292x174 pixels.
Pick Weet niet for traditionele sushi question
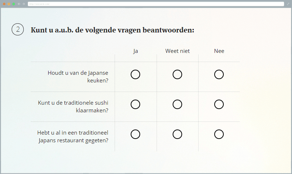coord(177,104)
